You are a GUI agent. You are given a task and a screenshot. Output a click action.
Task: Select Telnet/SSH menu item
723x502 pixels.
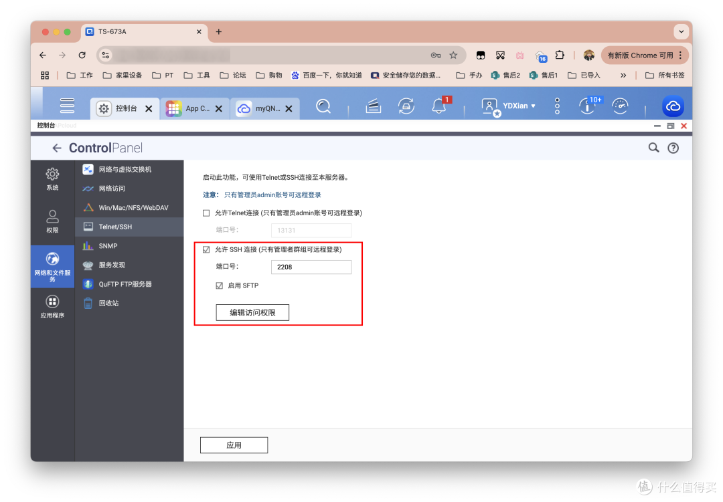[x=129, y=227]
